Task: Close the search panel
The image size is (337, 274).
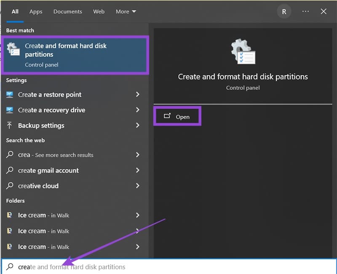Action: tap(324, 11)
